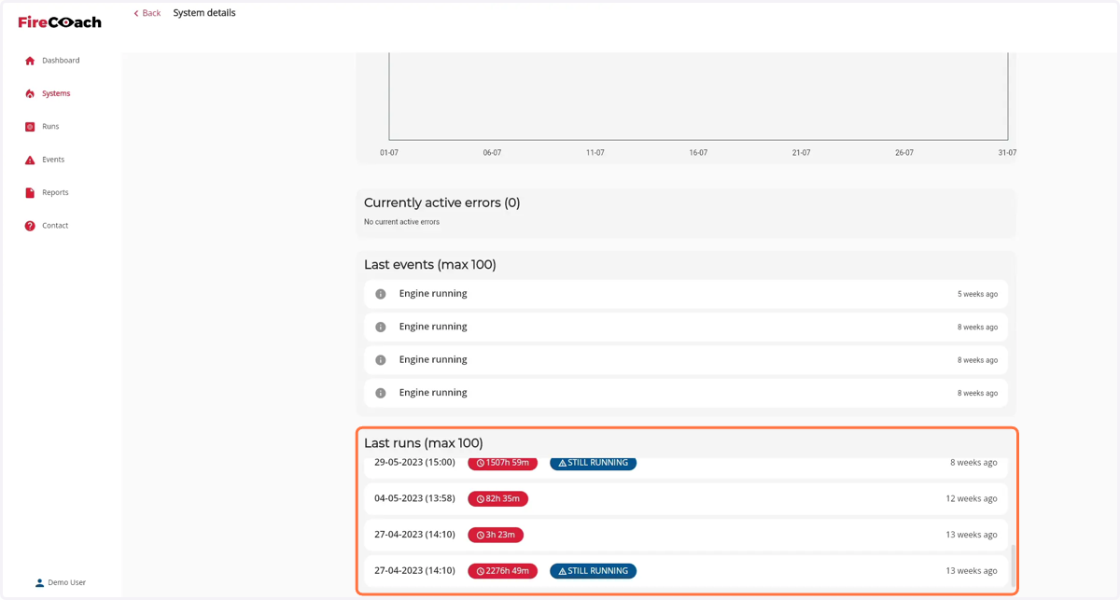This screenshot has width=1120, height=600.
Task: Click the 'No current active errors' text
Action: 401,222
